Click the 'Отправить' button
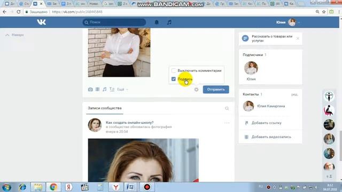Image resolution: width=342 pixels, height=192 pixels. click(x=216, y=90)
